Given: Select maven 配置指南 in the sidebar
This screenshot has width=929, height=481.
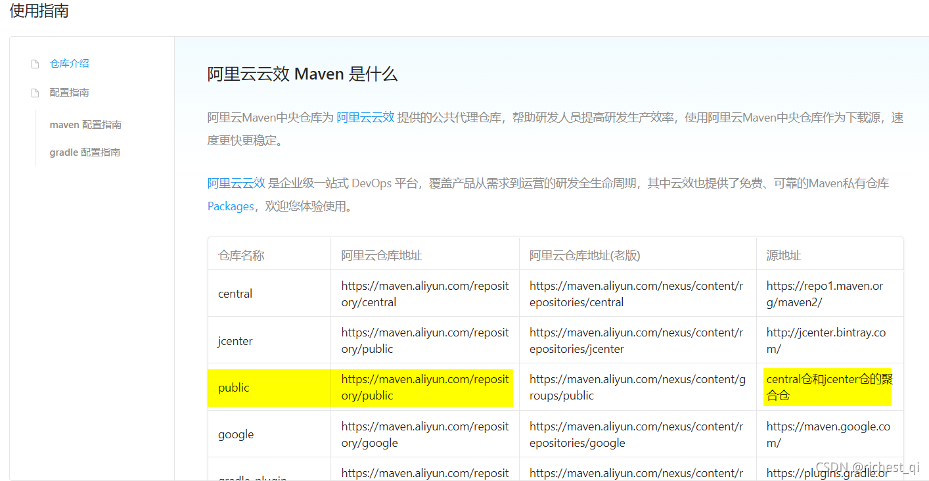Looking at the screenshot, I should pyautogui.click(x=85, y=125).
